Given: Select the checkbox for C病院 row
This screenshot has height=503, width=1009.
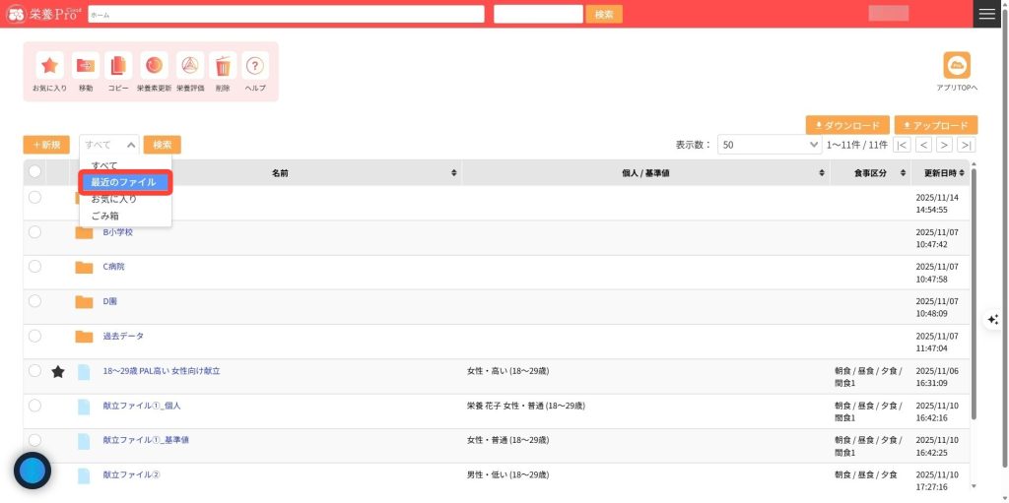Looking at the screenshot, I should 34,267.
